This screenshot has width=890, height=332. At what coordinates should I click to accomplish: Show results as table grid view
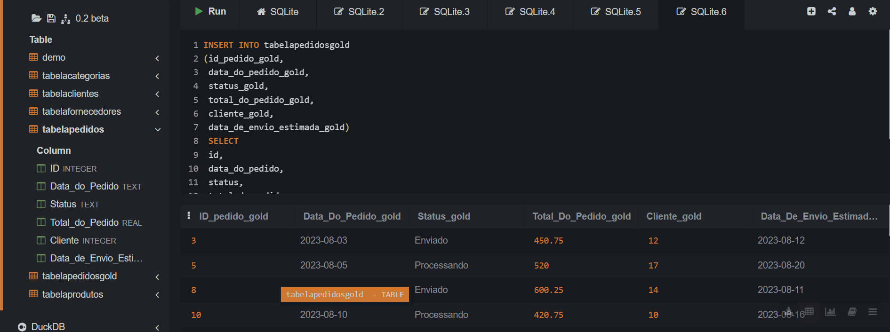click(x=809, y=311)
